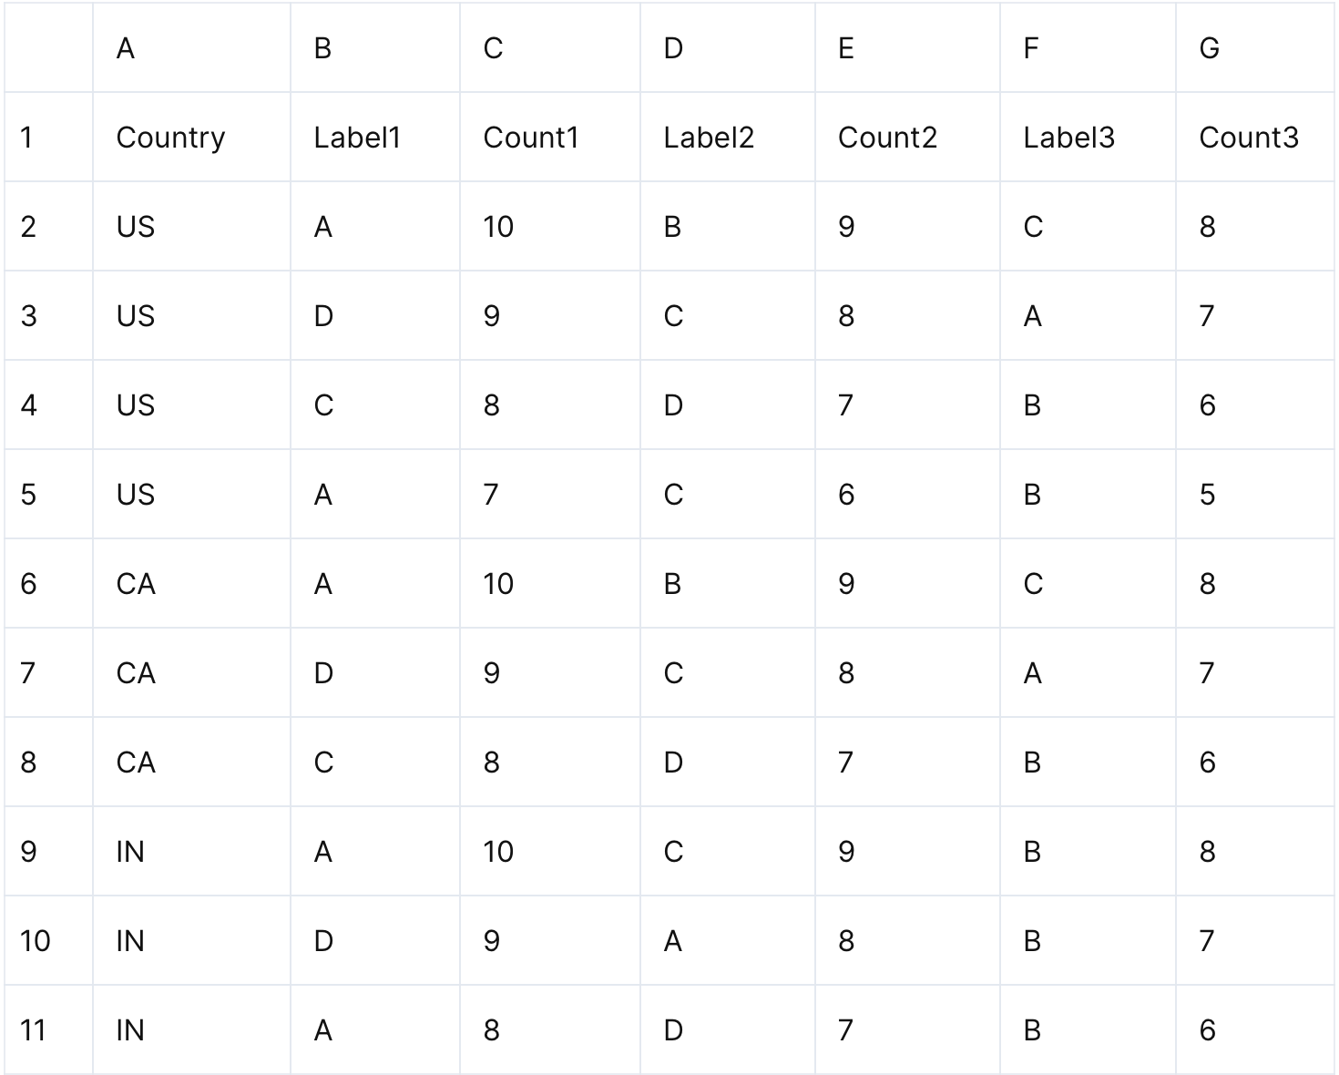Select the Count3 value in row 5

[1207, 495]
